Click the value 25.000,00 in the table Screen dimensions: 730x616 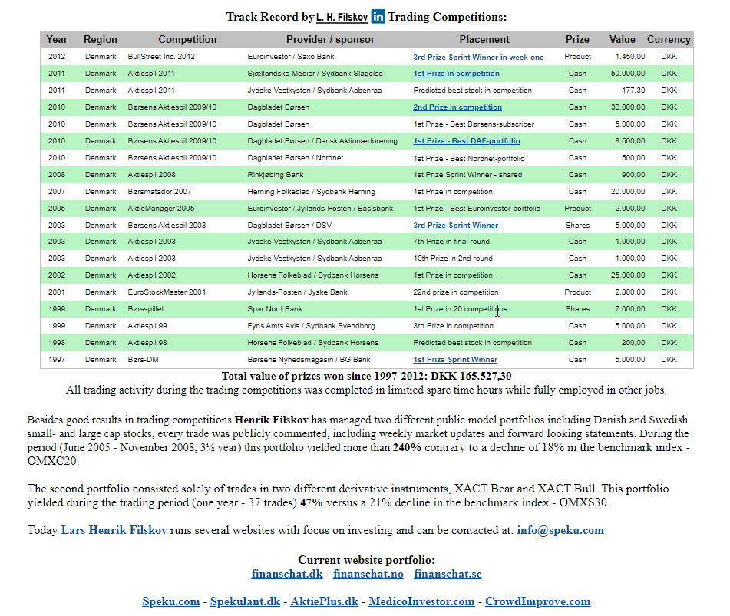click(x=628, y=275)
